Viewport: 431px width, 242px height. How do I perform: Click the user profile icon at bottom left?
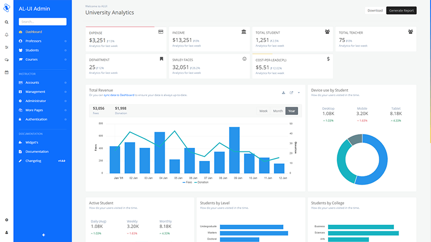[x=7, y=232]
